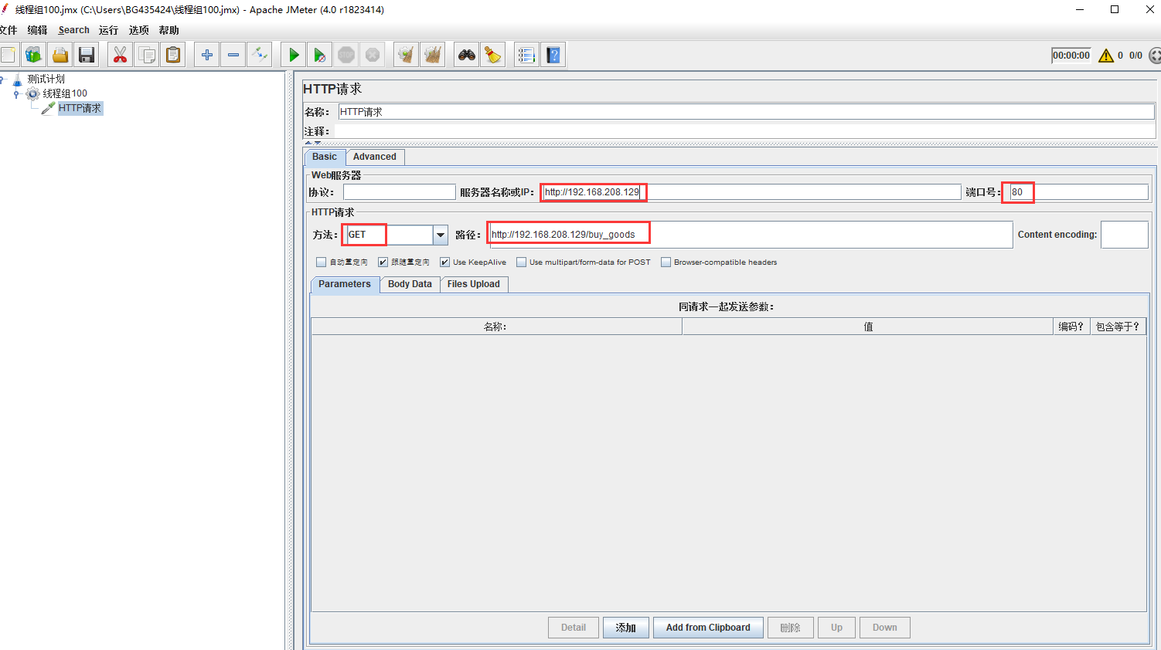Image resolution: width=1161 pixels, height=650 pixels.
Task: Switch to the Files Upload tab
Action: pyautogui.click(x=473, y=284)
